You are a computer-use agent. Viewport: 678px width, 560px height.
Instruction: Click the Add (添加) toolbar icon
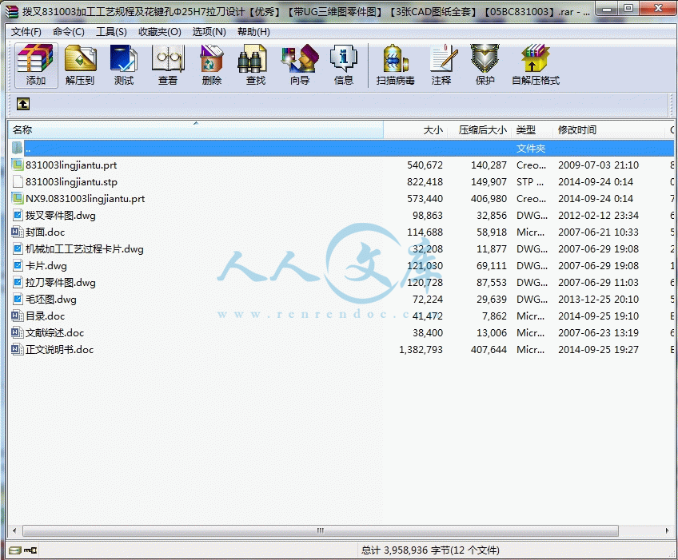[36, 66]
